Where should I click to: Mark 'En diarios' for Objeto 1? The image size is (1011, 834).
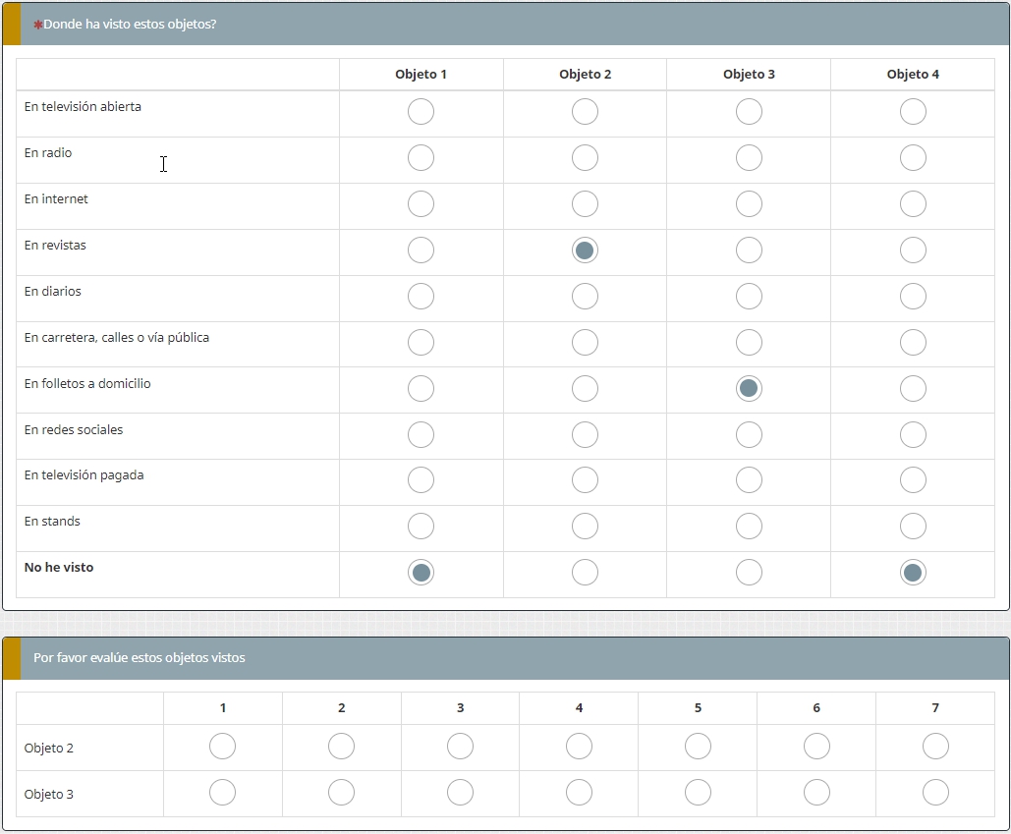[421, 297]
